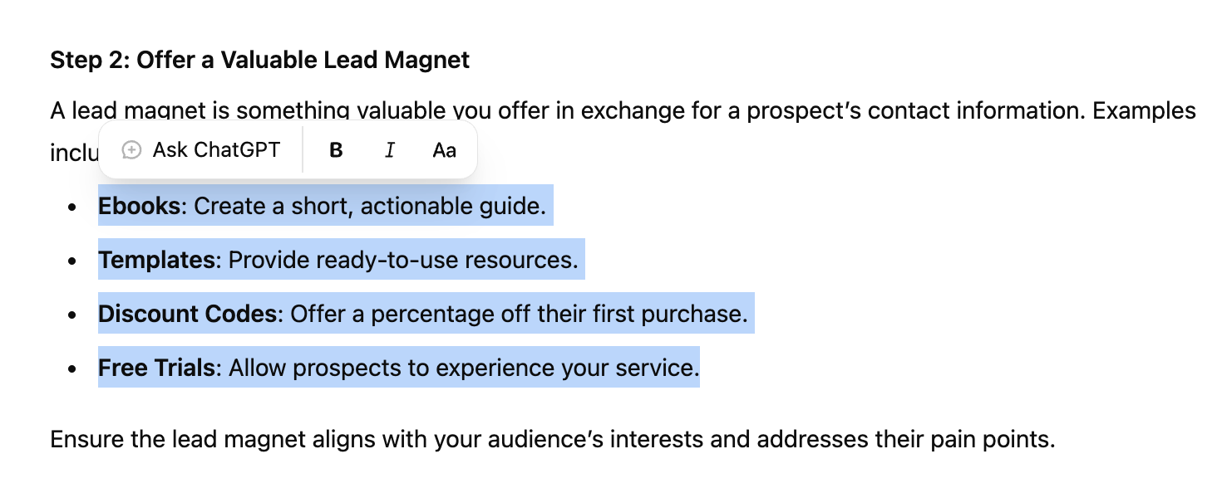Click the Ask ChatGPT label text
This screenshot has height=488, width=1227.
click(x=216, y=150)
